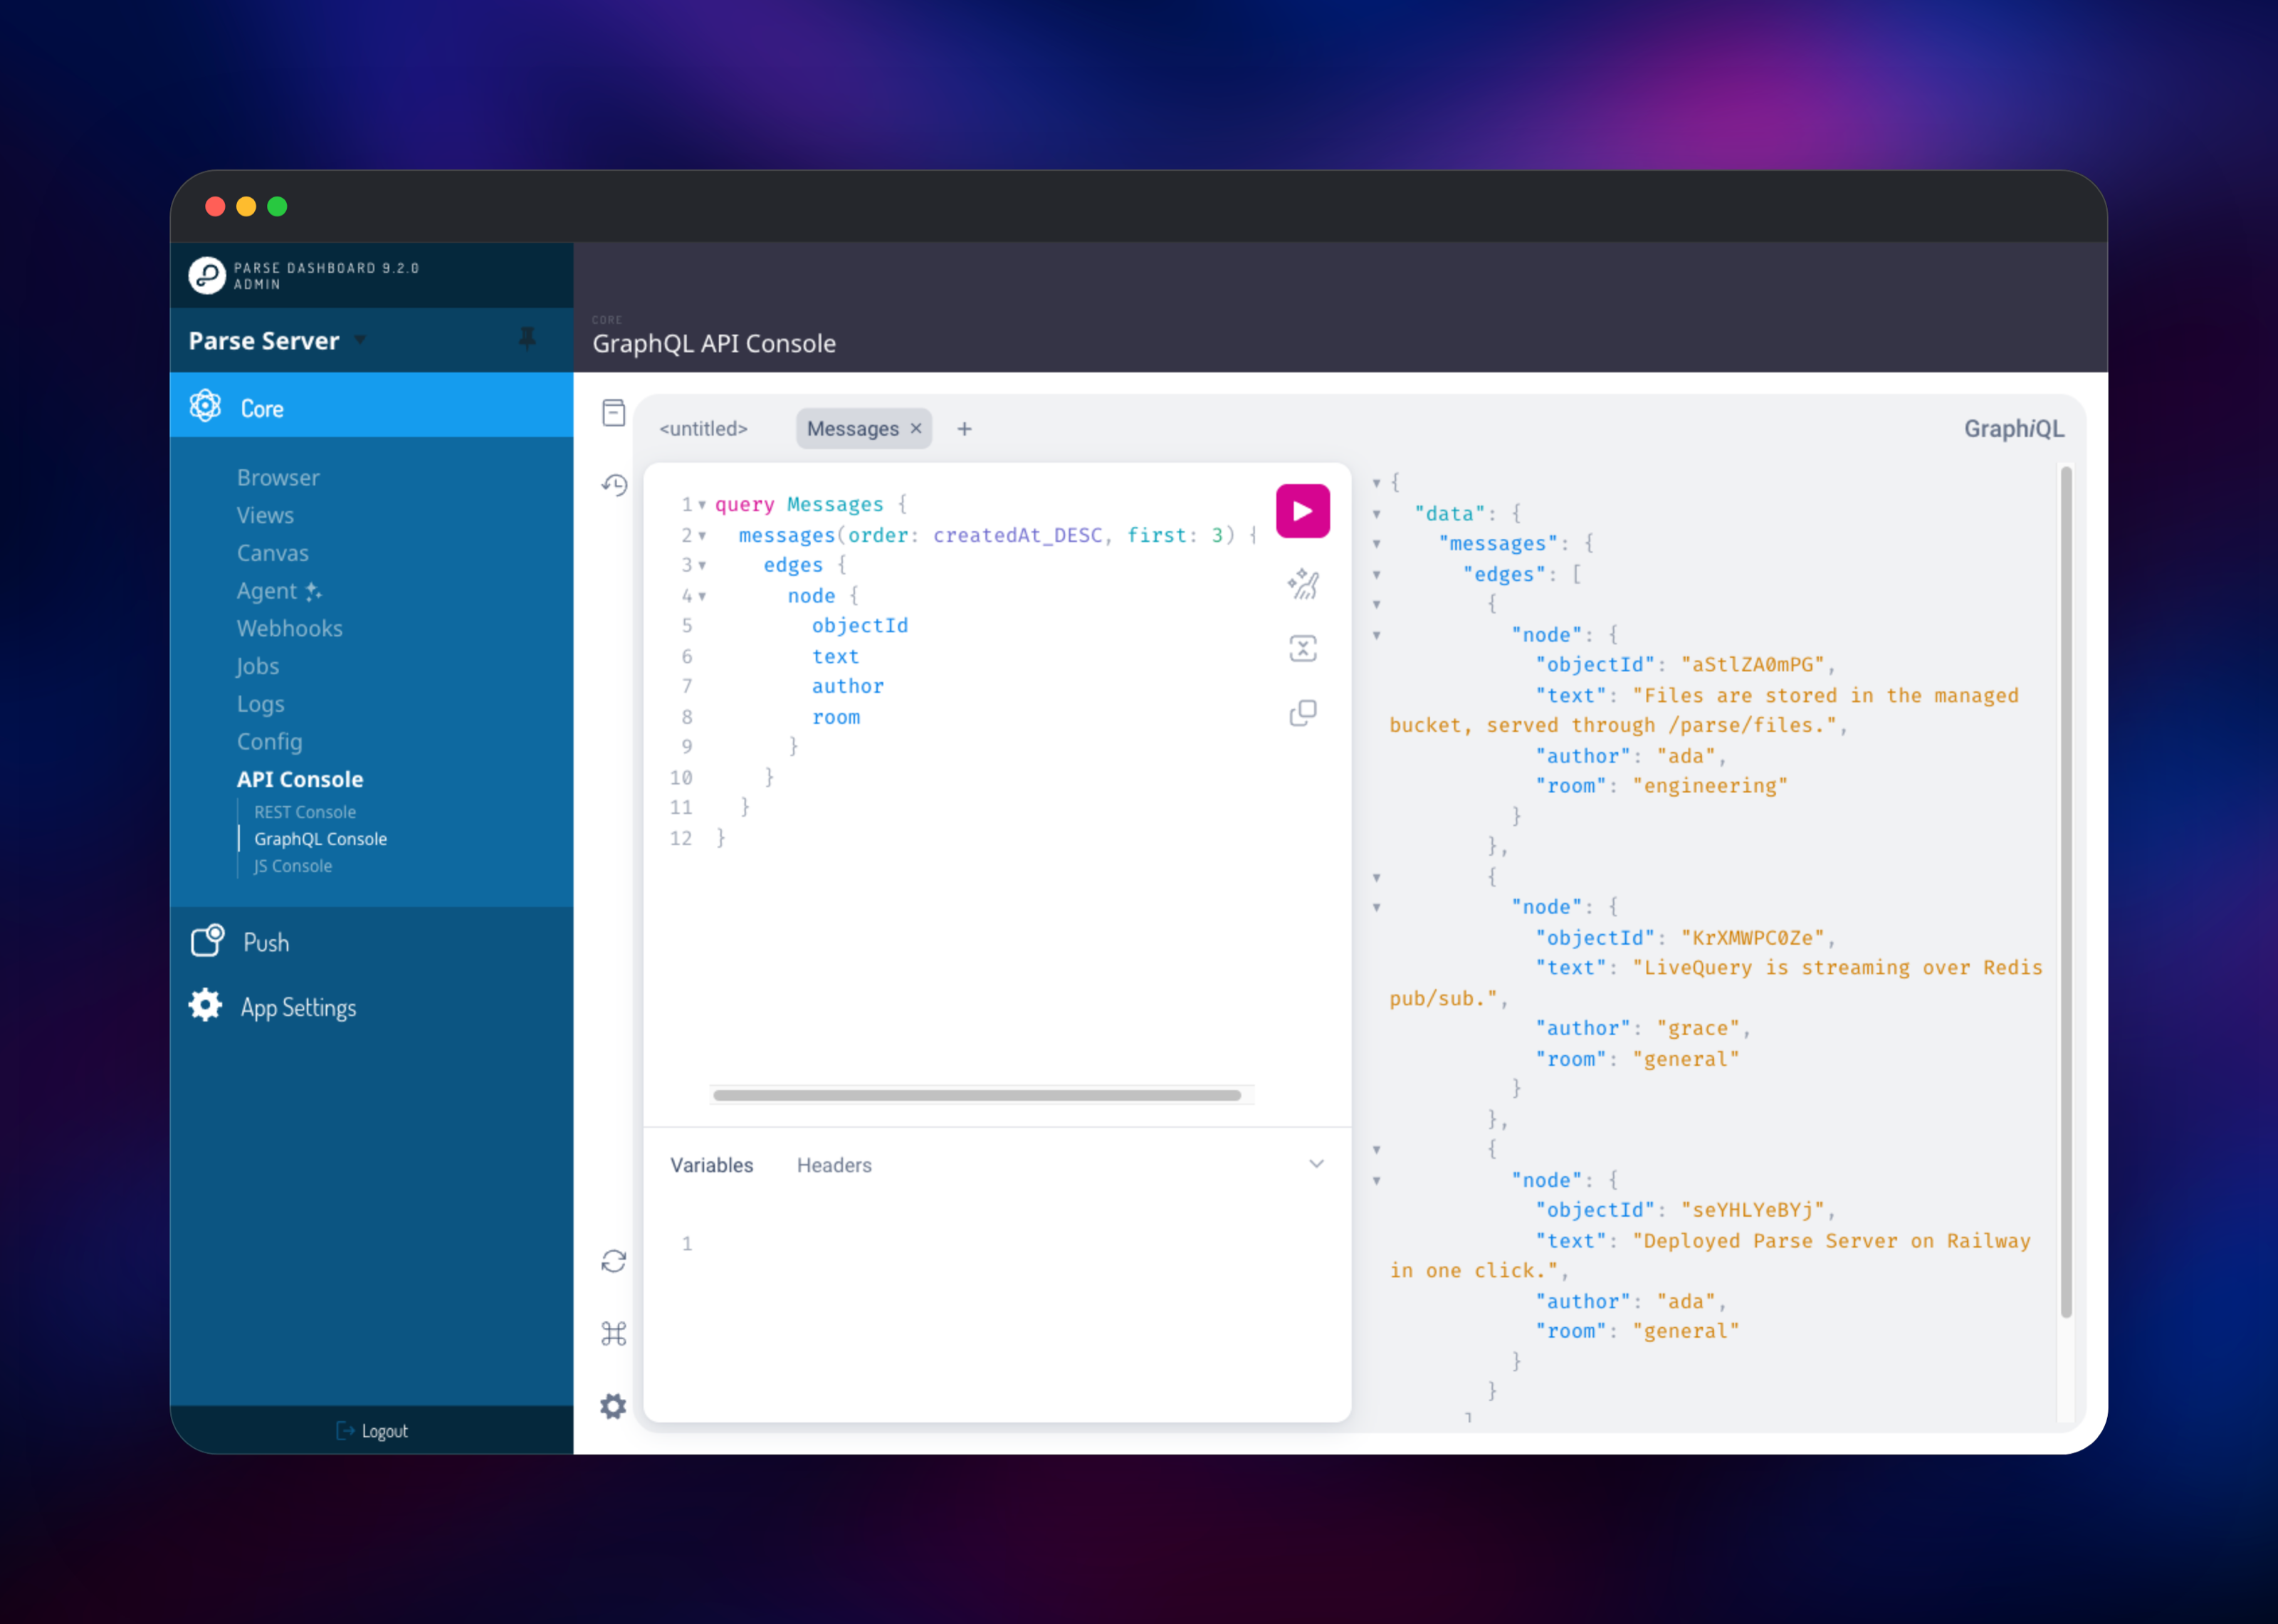
Task: Open the Browser section
Action: [278, 477]
